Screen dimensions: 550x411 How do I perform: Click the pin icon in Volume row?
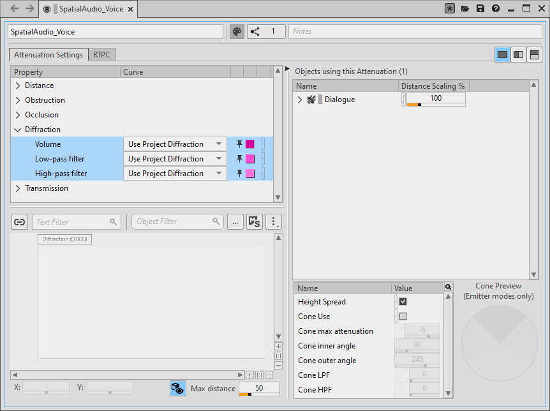pyautogui.click(x=240, y=144)
